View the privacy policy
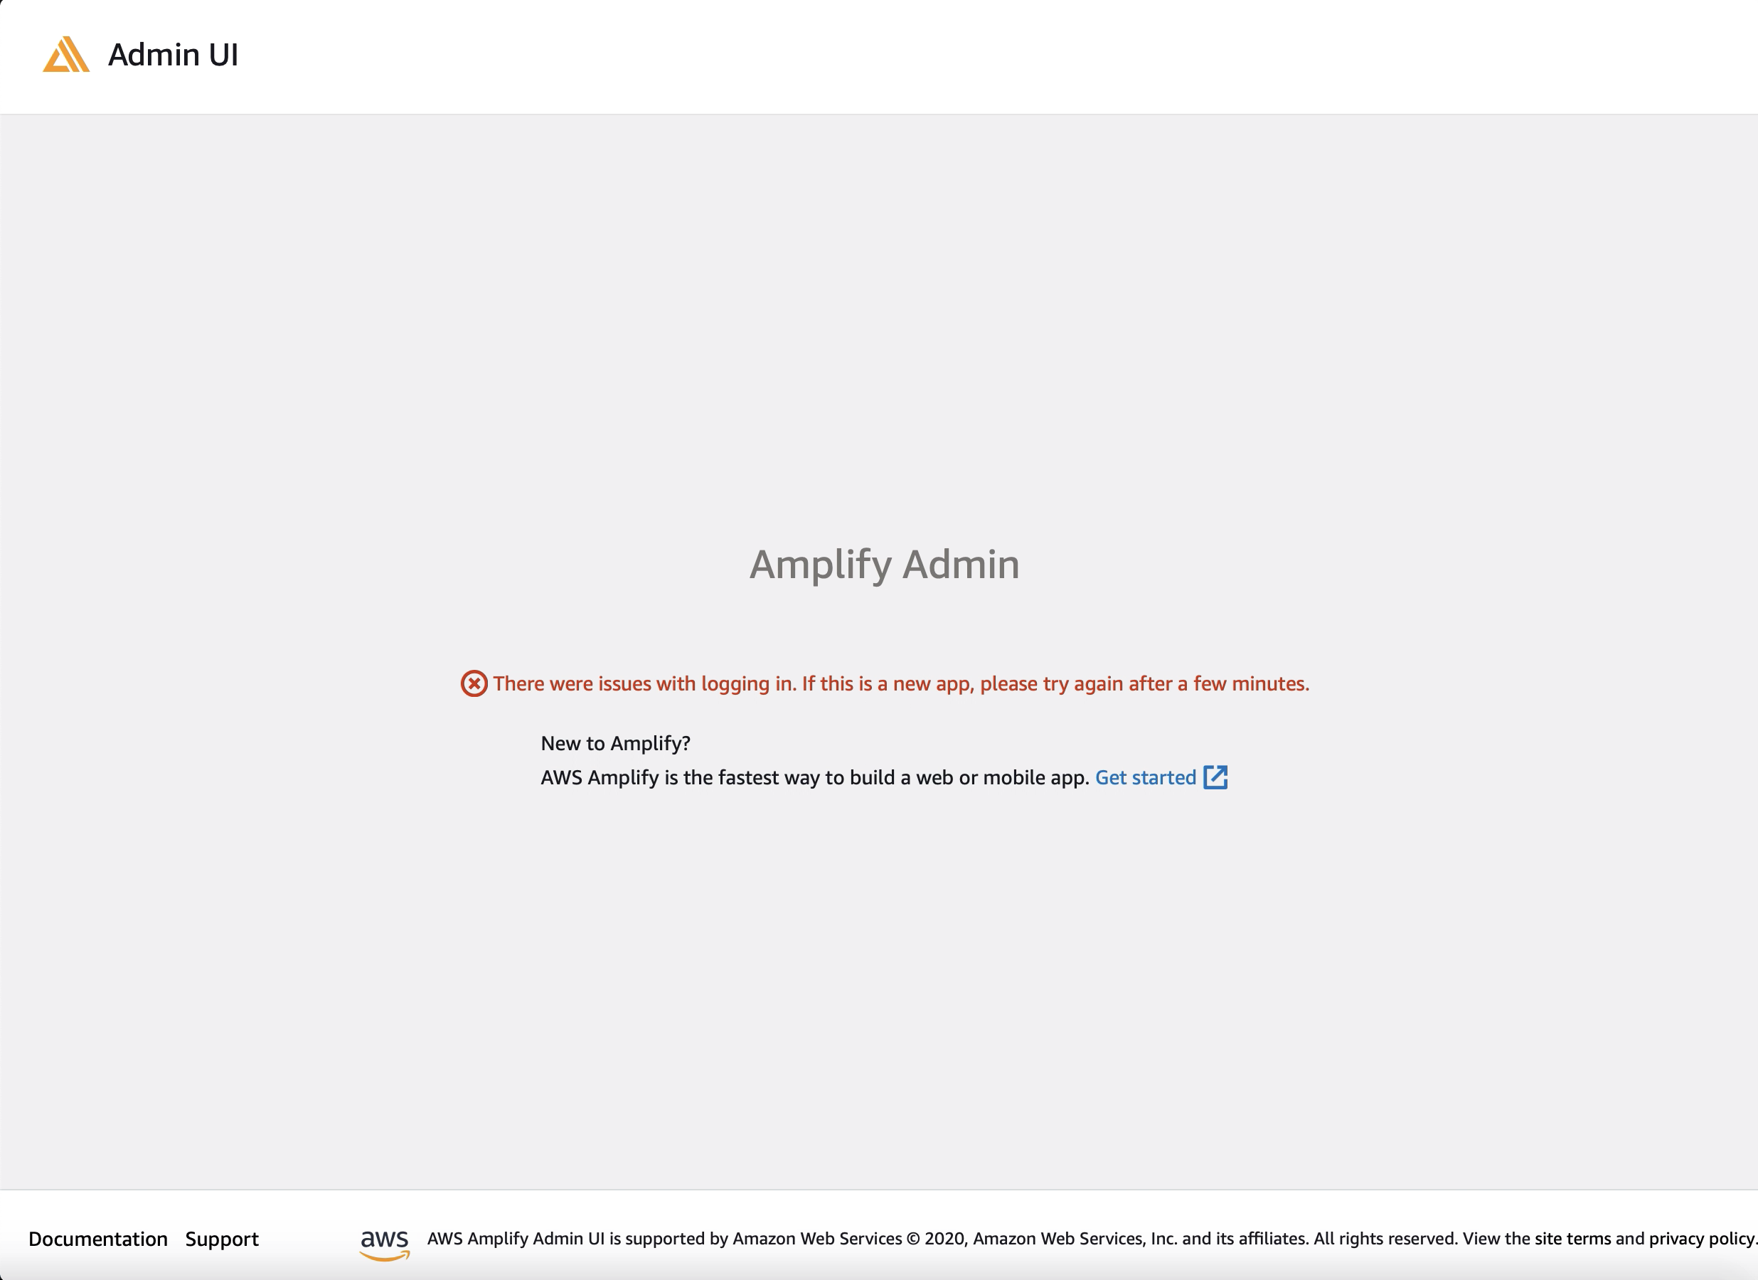Viewport: 1758px width, 1280px height. (1704, 1238)
